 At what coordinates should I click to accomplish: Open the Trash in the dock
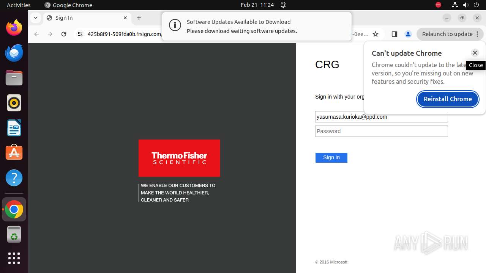14,234
